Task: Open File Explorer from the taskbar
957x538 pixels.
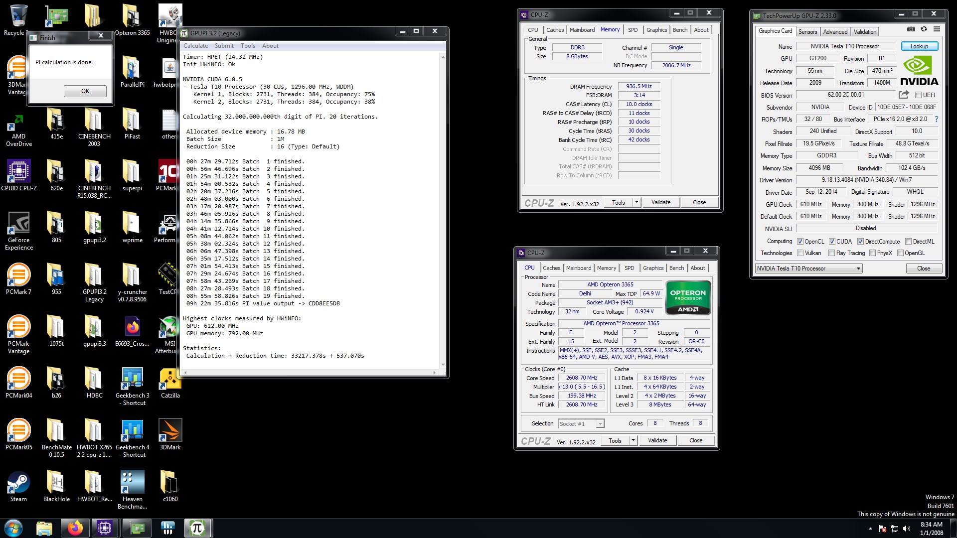Action: coord(44,528)
